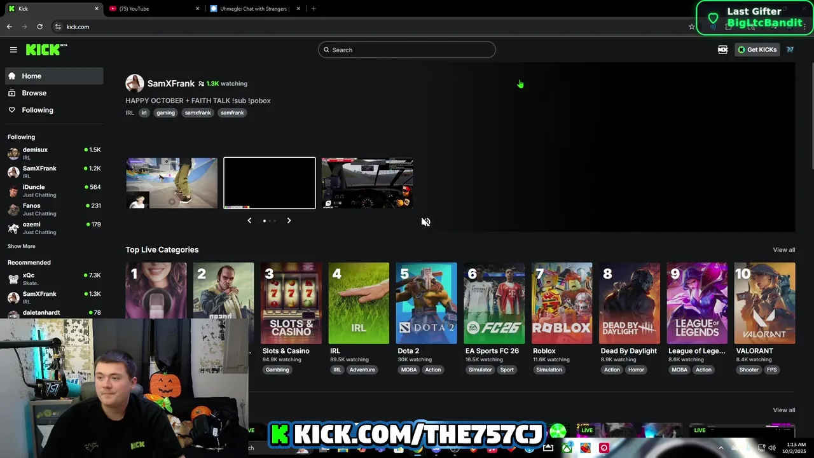
Task: Open the Dead By Daylight category
Action: pos(630,303)
